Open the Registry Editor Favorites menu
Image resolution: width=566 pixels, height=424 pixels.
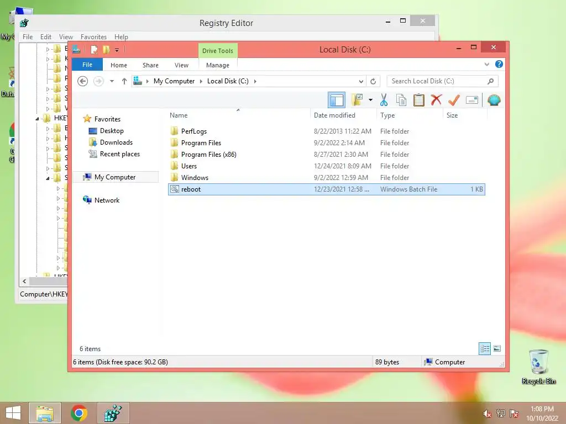point(93,37)
